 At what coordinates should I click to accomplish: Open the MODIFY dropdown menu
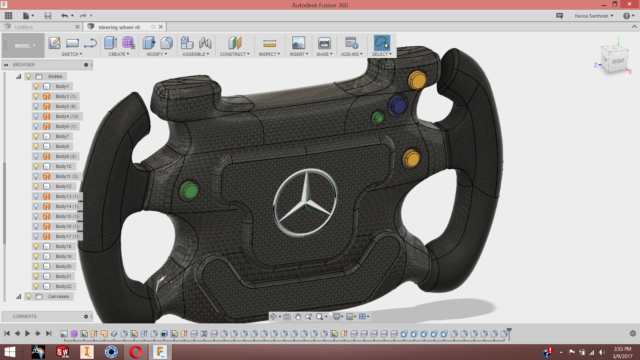click(157, 54)
